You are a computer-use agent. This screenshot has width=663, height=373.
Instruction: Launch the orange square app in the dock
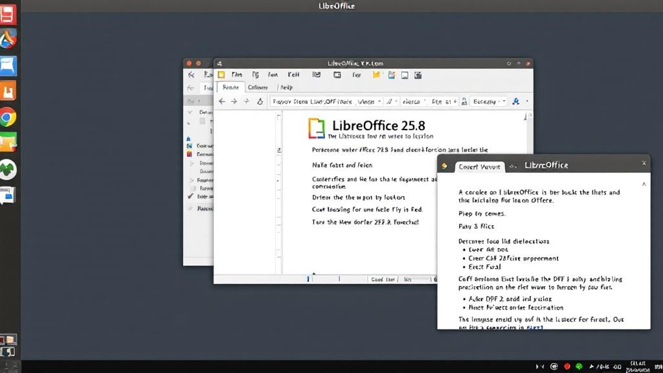(x=8, y=91)
